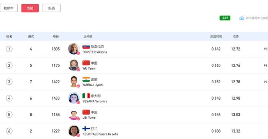Click pink badge on YARRAJI Jyothi's photo
Image resolution: width=268 pixels, height=139 pixels.
tap(78, 86)
